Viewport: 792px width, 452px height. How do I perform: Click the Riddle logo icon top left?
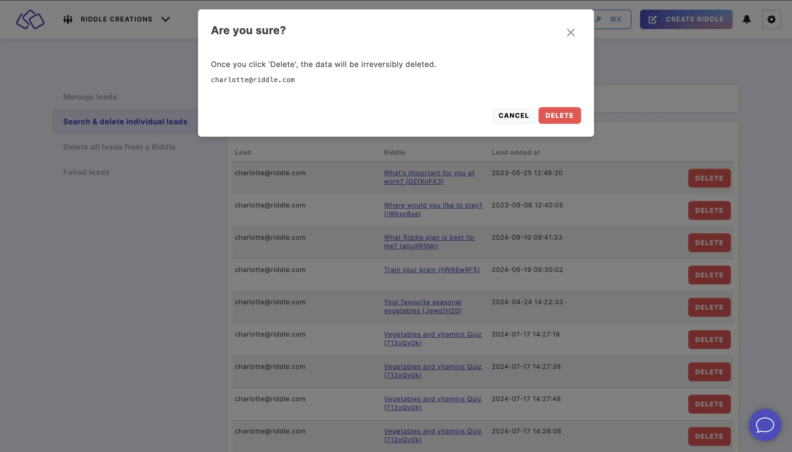tap(30, 19)
